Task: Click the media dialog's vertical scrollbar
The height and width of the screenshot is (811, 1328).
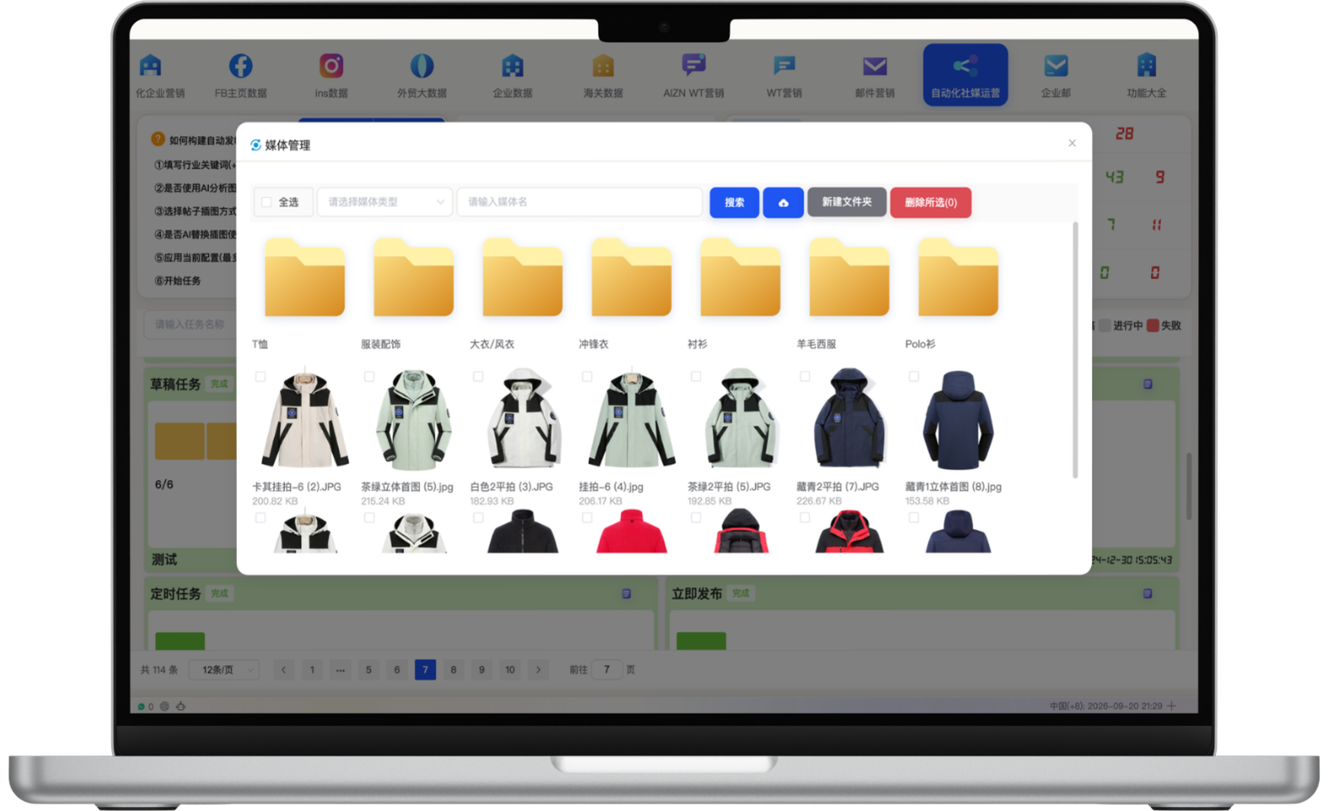Action: coord(1075,350)
